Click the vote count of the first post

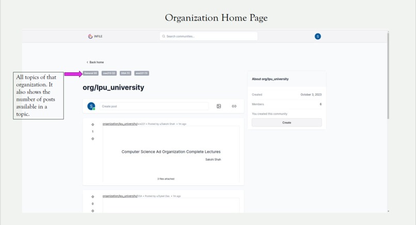pos(92,132)
